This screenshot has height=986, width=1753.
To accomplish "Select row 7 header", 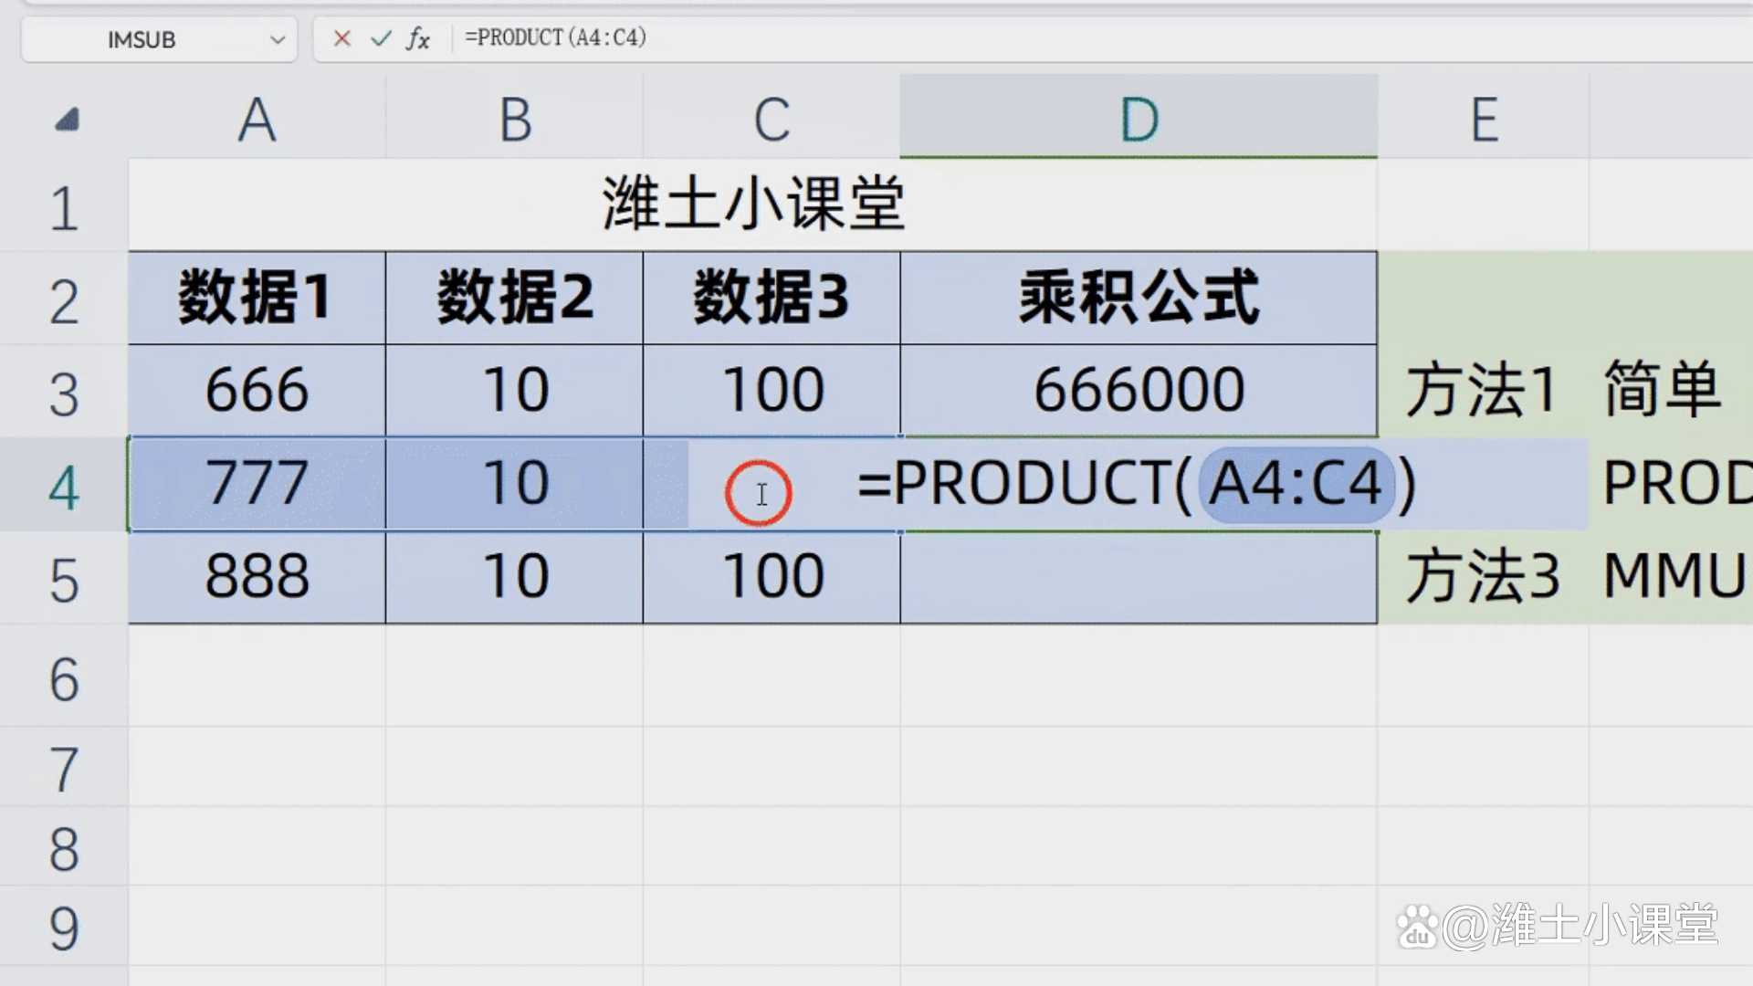I will 64,769.
